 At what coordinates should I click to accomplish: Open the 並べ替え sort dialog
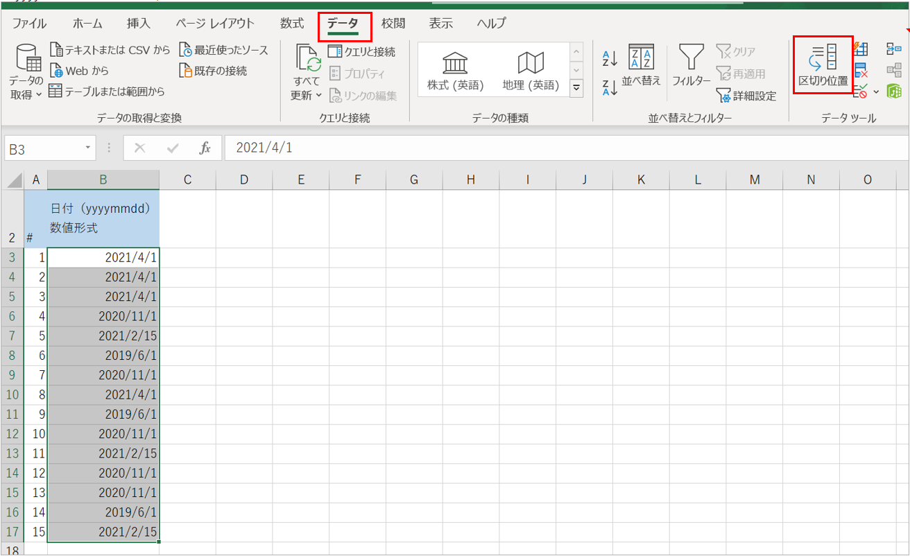(x=641, y=67)
